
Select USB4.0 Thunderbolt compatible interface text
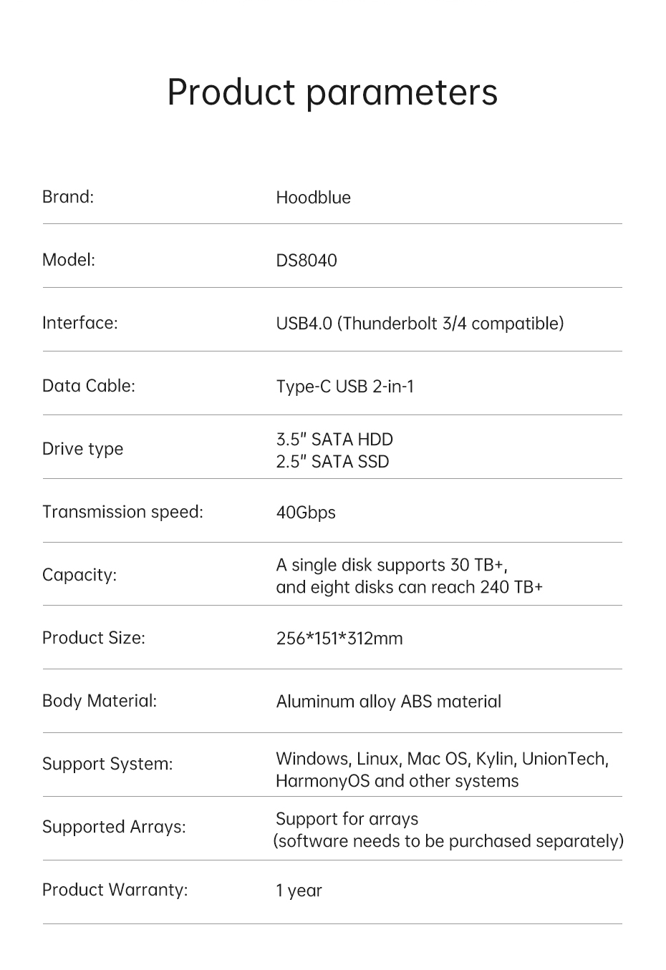tap(420, 324)
